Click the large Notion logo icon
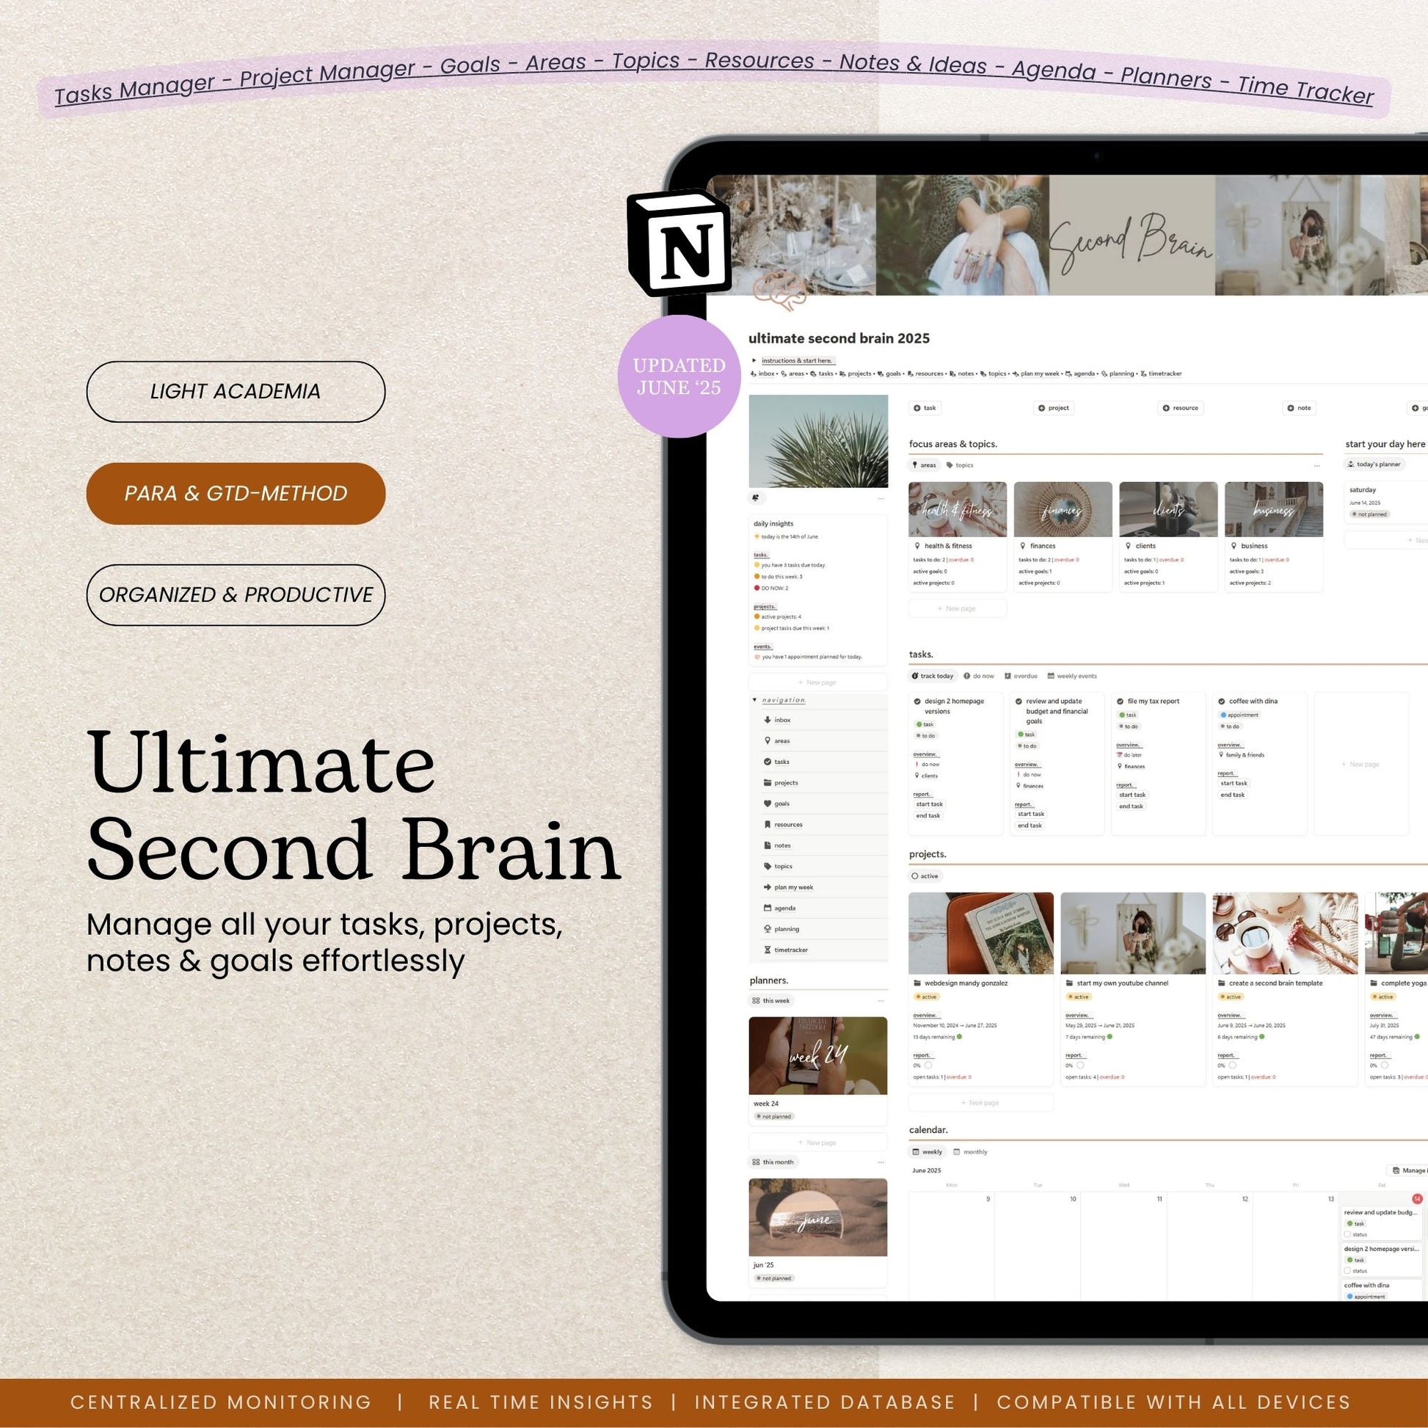Screen dimensions: 1428x1428 tap(681, 244)
